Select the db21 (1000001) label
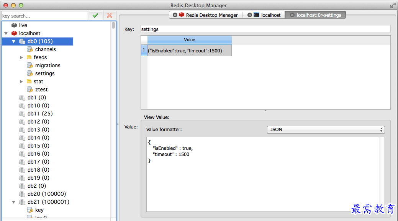 pos(48,202)
